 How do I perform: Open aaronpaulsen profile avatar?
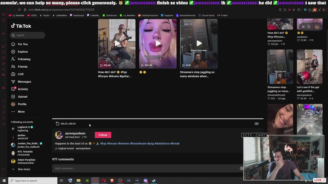(x=59, y=135)
